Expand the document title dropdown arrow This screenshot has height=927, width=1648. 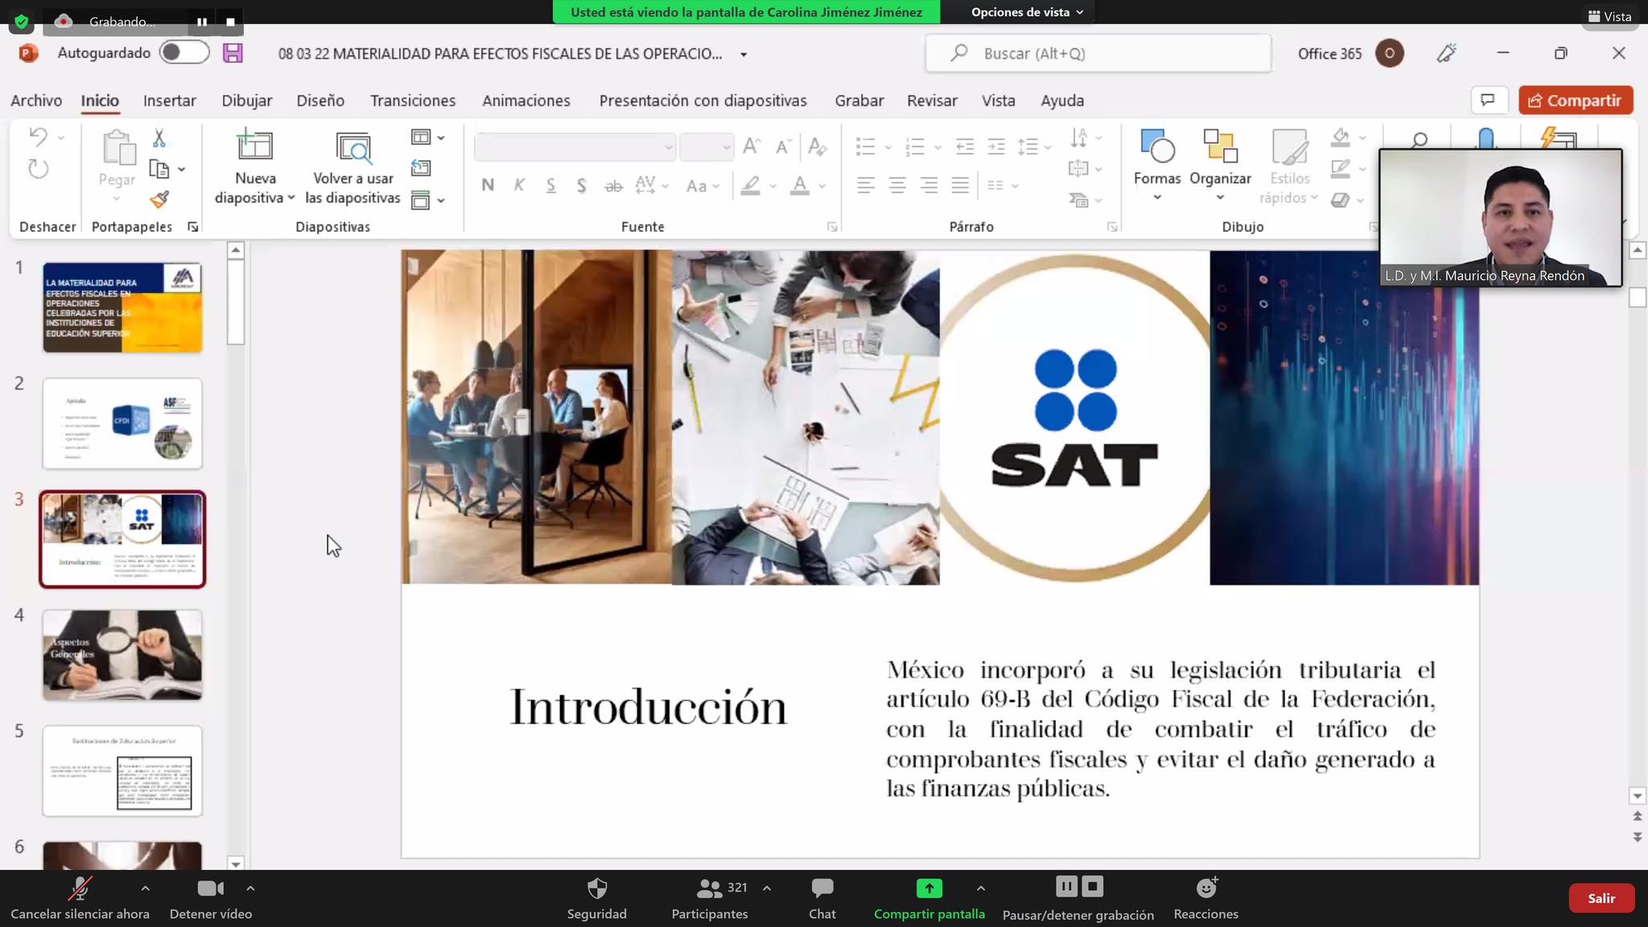pyautogui.click(x=744, y=55)
